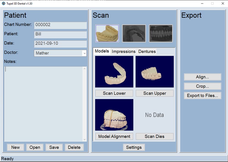Click Export to Files button
This screenshot has width=228, height=162.
click(x=202, y=96)
